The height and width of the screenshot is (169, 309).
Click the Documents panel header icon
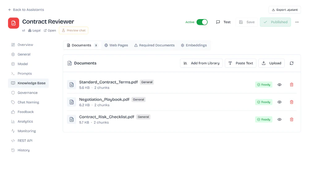point(69,63)
